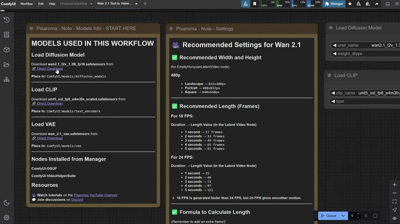Open the type selector in Load CLIP
This screenshot has width=400, height=224.
tap(364, 101)
